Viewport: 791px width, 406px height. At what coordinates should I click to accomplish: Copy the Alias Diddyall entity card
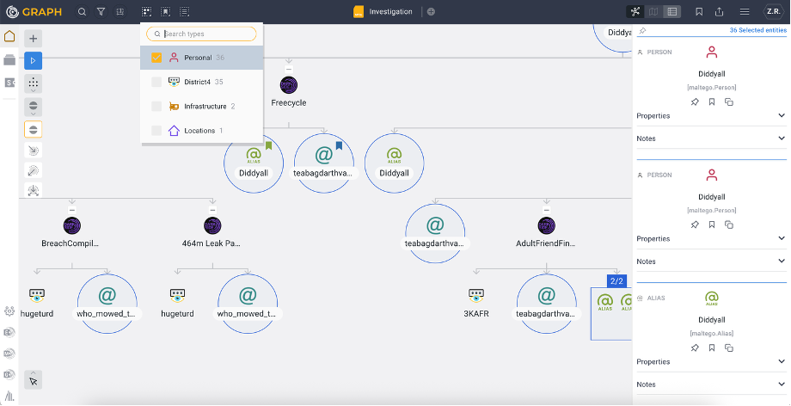[x=729, y=348]
